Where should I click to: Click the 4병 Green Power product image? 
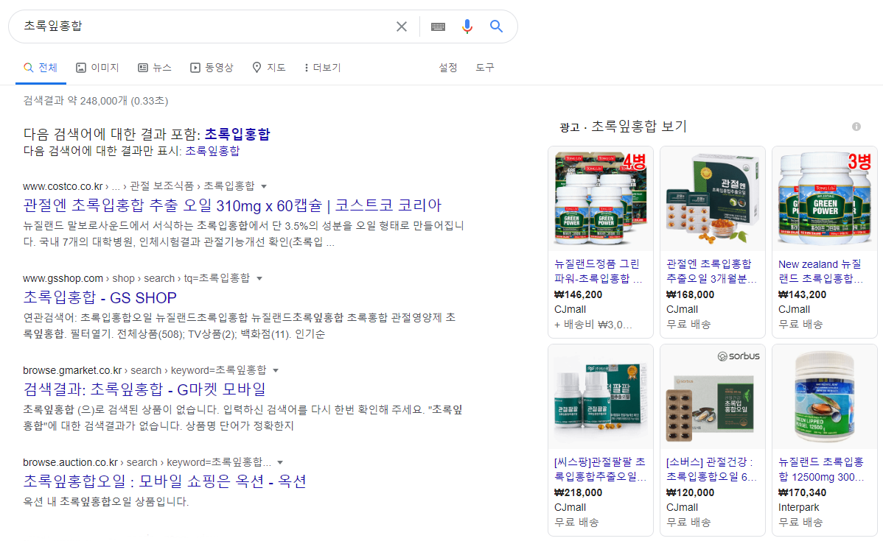coord(600,199)
